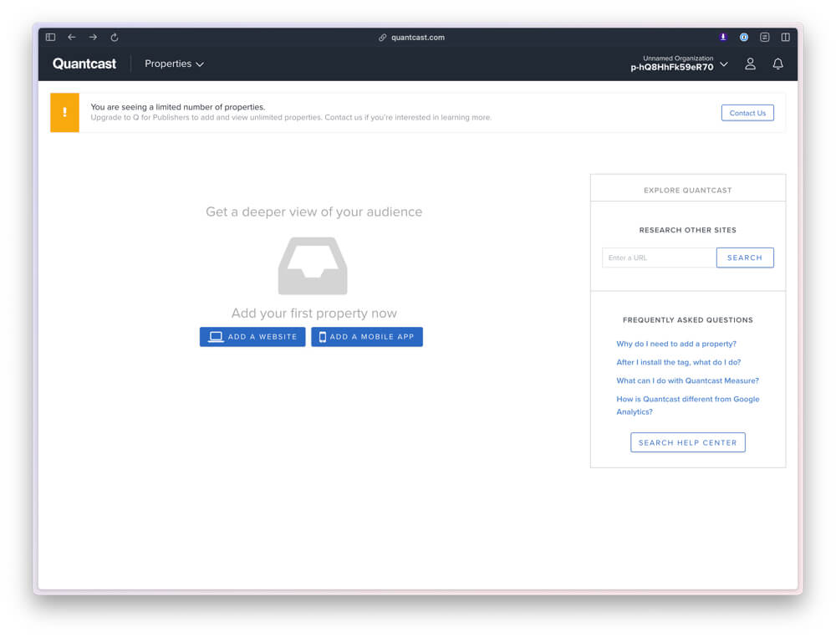Expand the organization p-hQ8HhFk59eR70 switcher
836x638 pixels.
(679, 64)
